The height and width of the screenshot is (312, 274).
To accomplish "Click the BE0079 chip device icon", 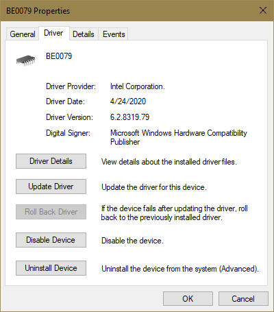I will pos(25,60).
